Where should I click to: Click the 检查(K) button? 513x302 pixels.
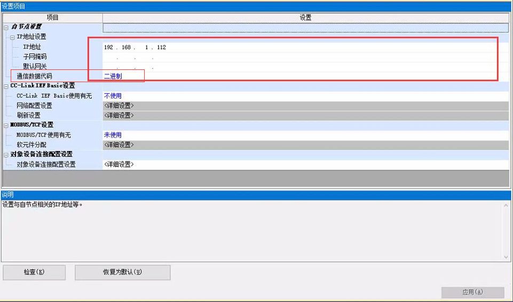[x=34, y=272]
